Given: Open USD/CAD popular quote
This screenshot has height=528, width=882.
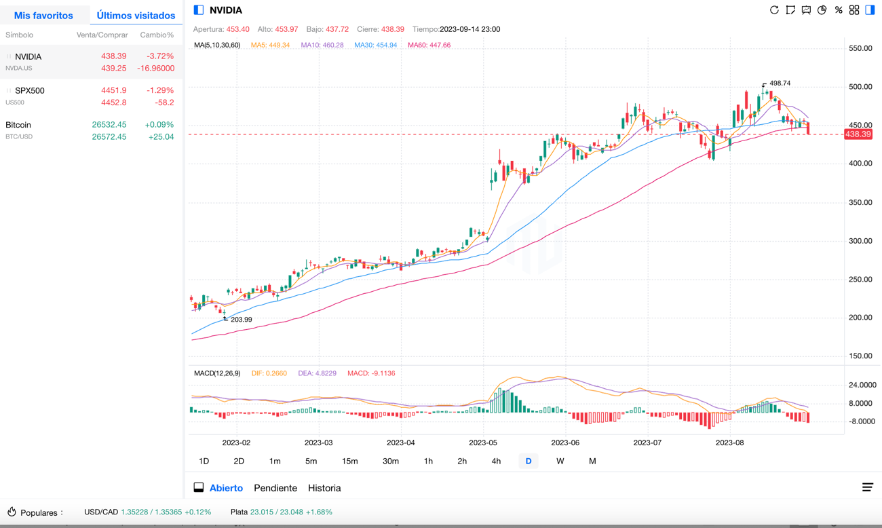Looking at the screenshot, I should click(101, 512).
